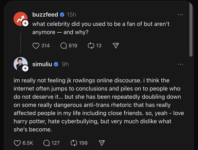
Task: Open more options for buzzfeed post
Action: pos(180,14)
